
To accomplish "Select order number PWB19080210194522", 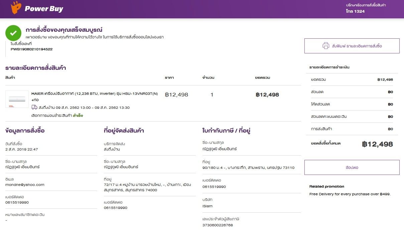I will point(31,49).
